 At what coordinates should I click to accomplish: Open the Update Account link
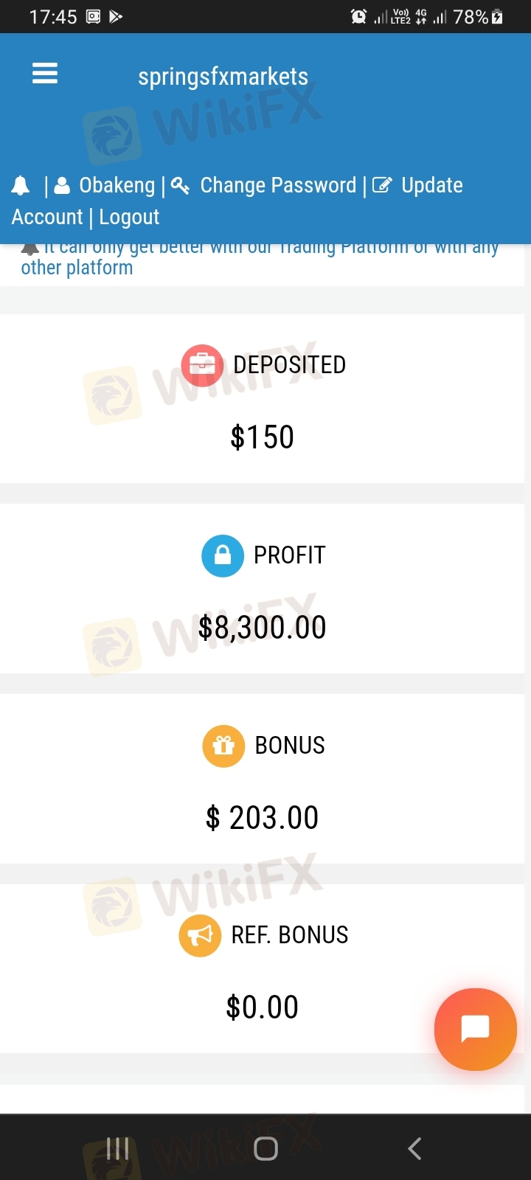[431, 186]
